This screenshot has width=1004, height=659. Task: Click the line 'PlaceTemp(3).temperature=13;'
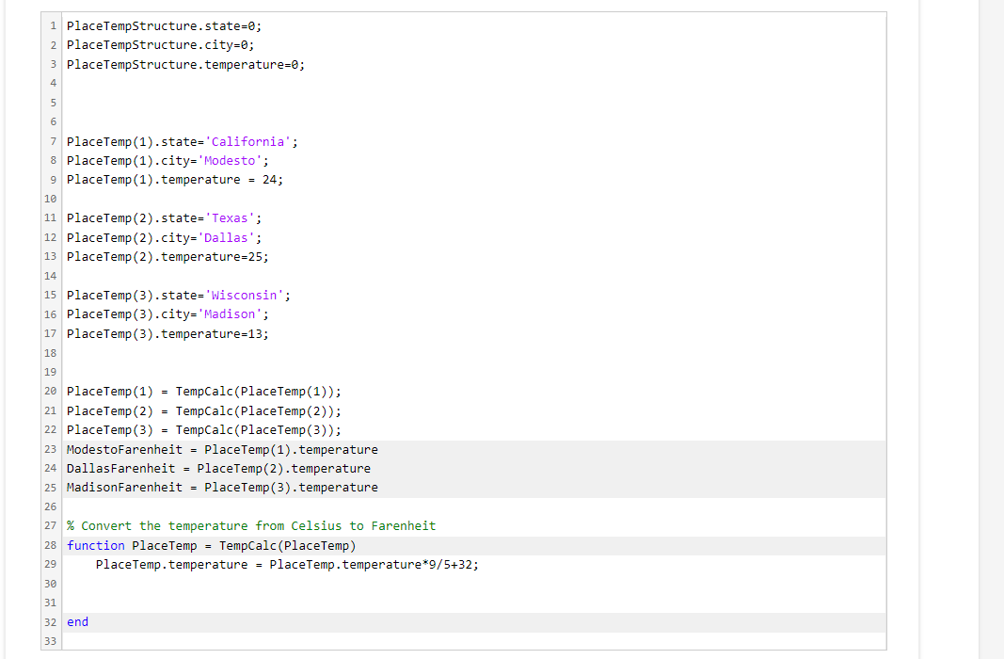point(167,333)
